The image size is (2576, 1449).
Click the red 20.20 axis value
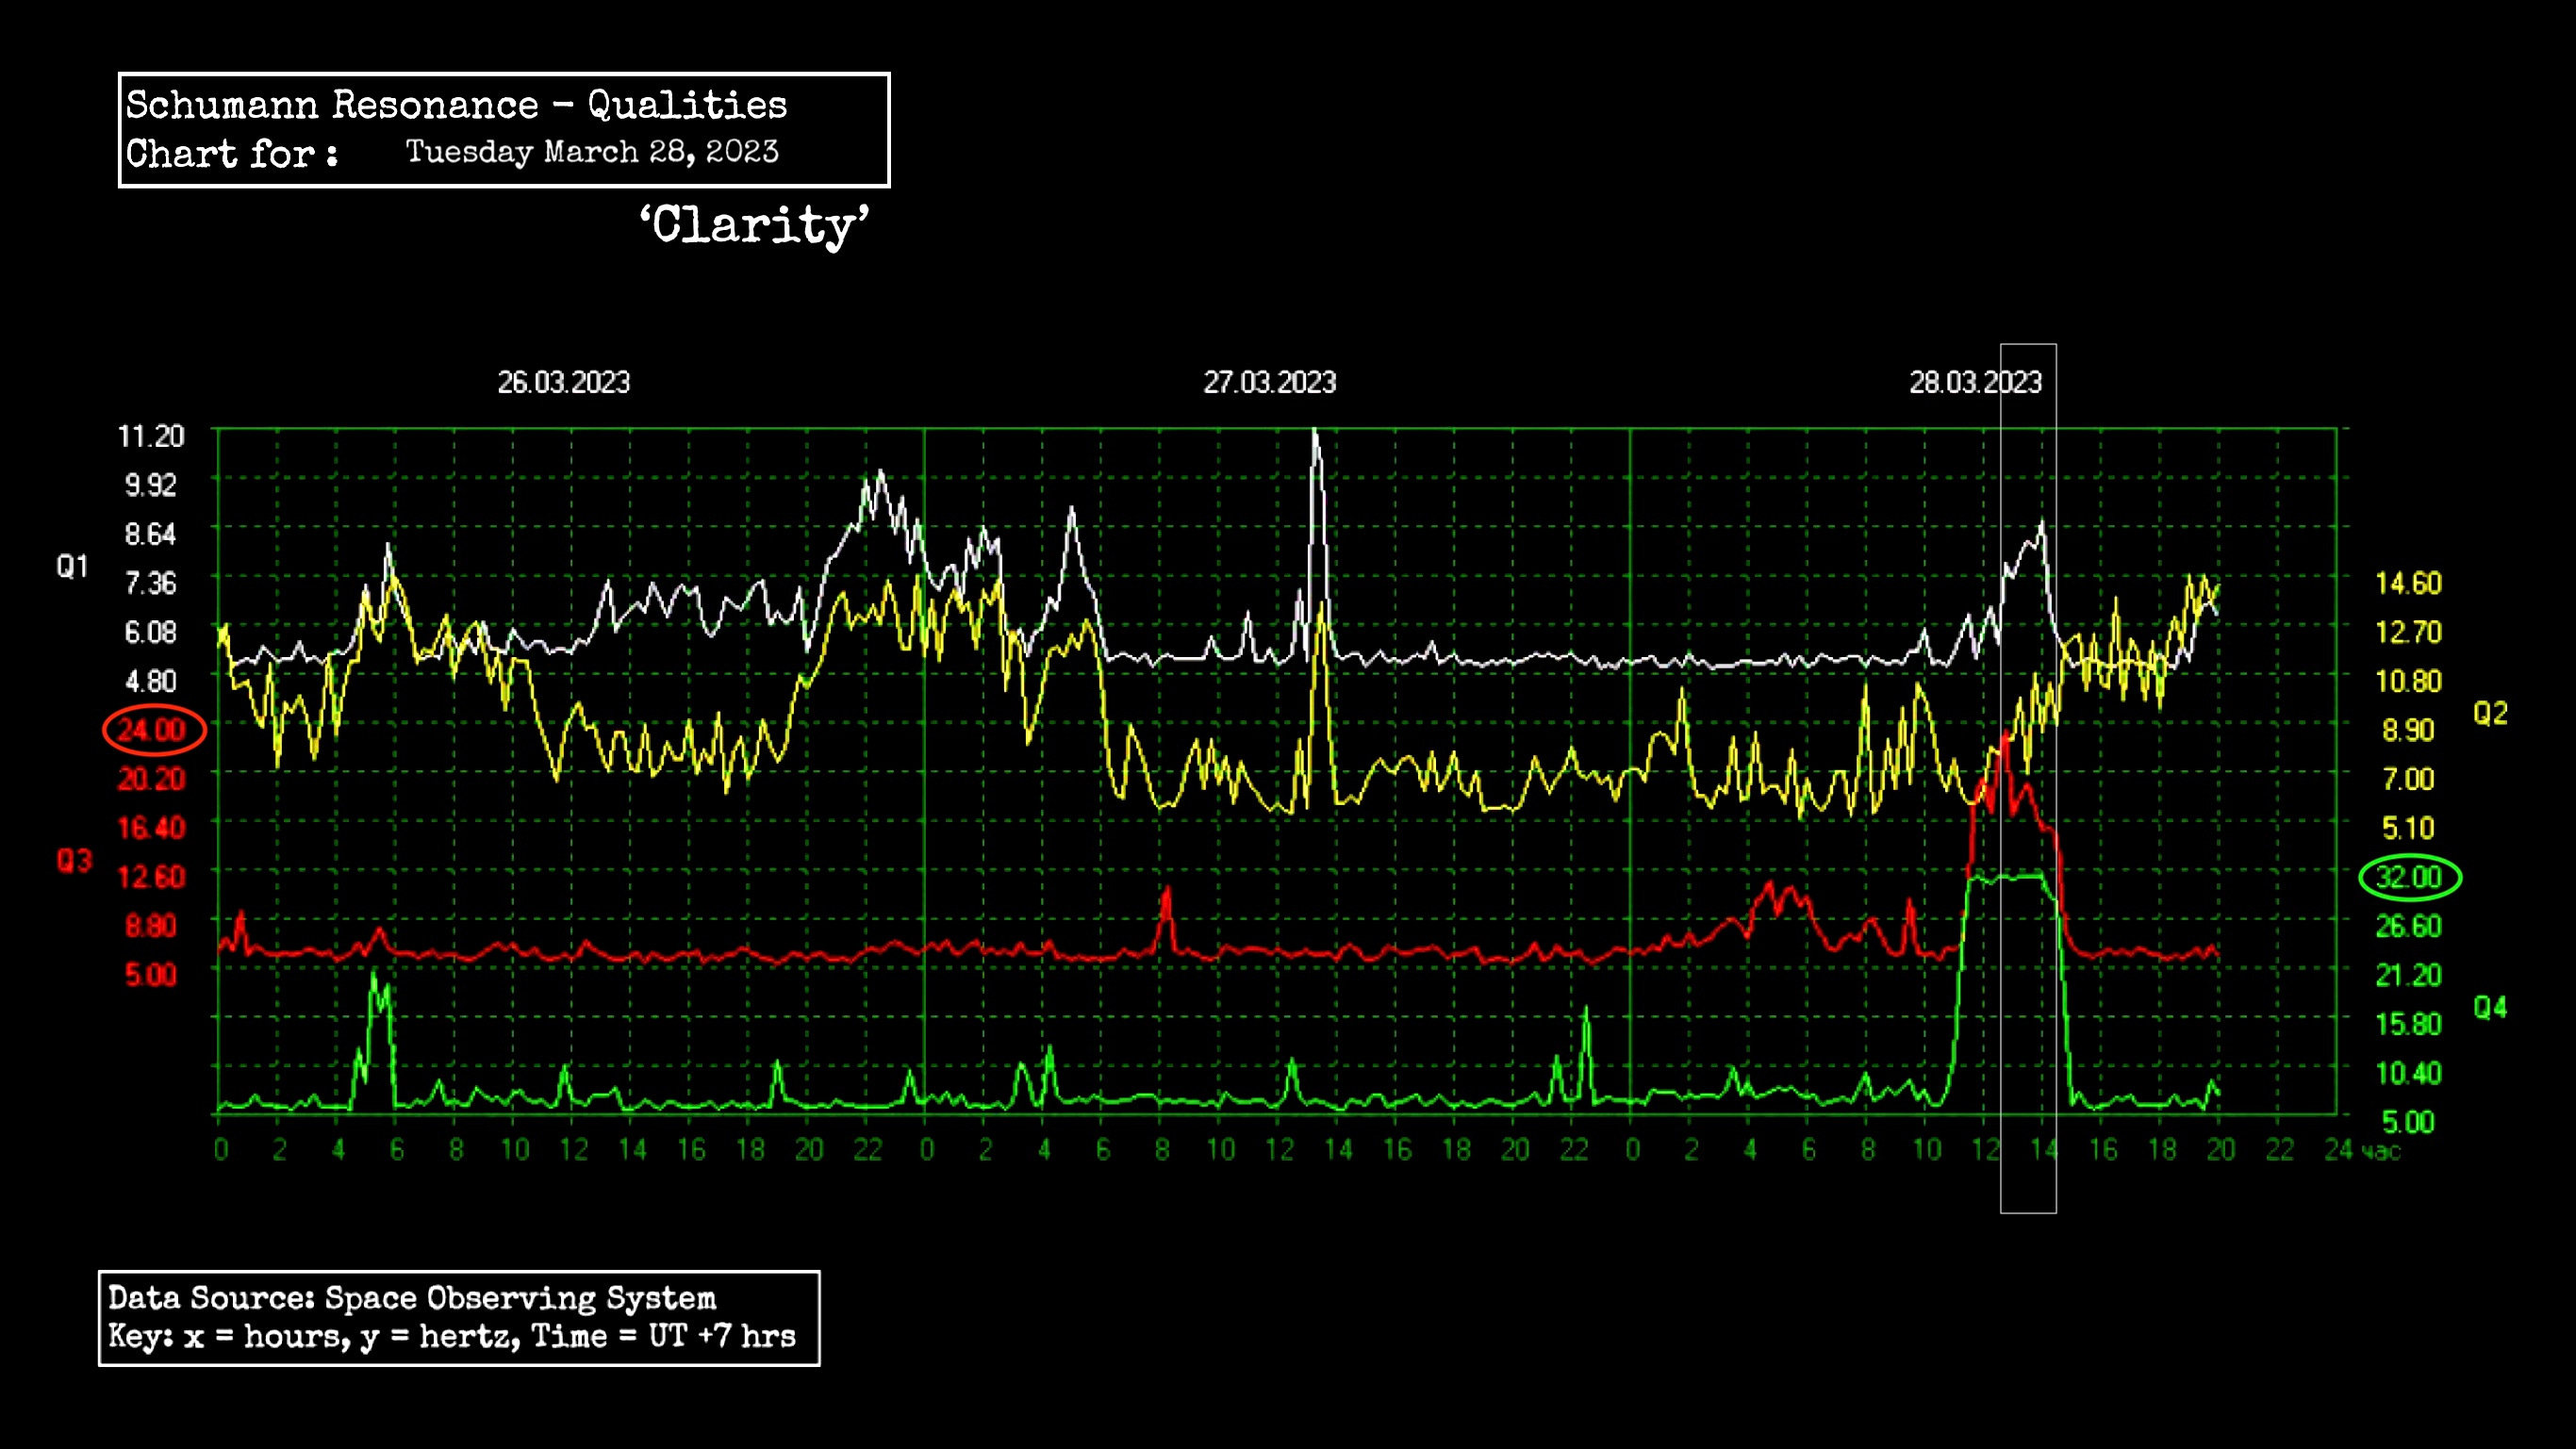(151, 779)
